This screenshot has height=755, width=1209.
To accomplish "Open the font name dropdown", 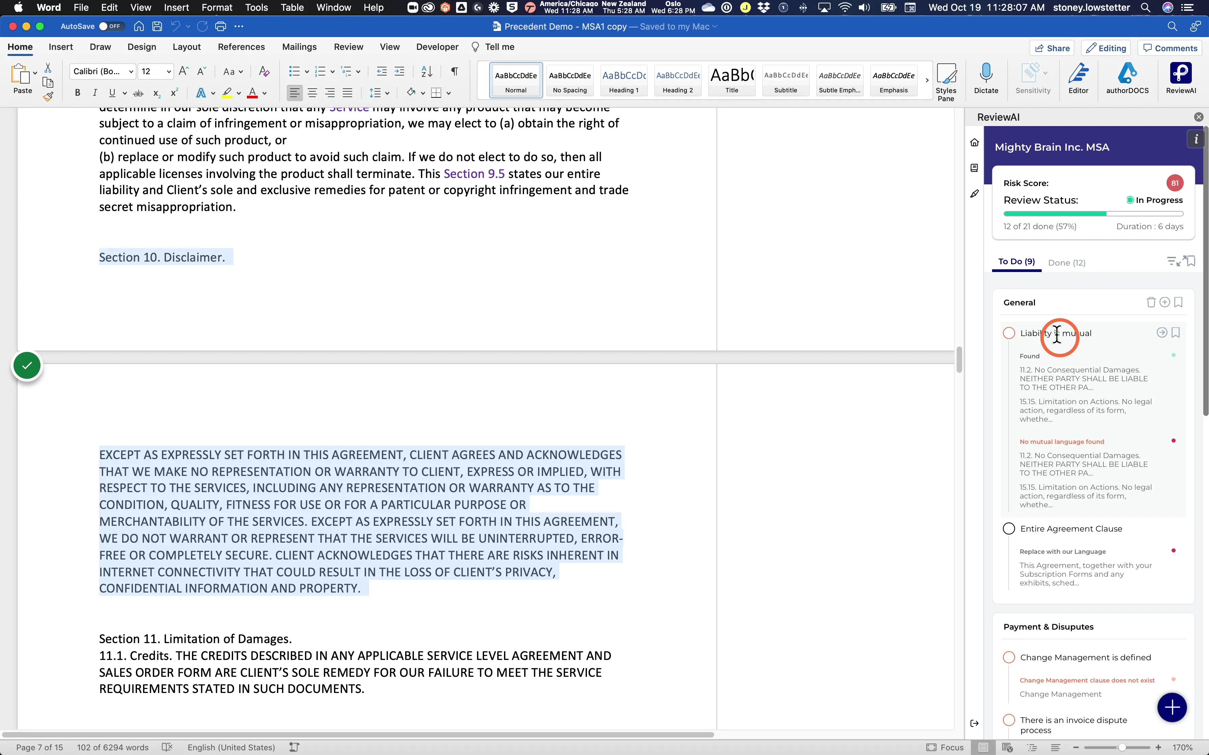I will coord(131,72).
